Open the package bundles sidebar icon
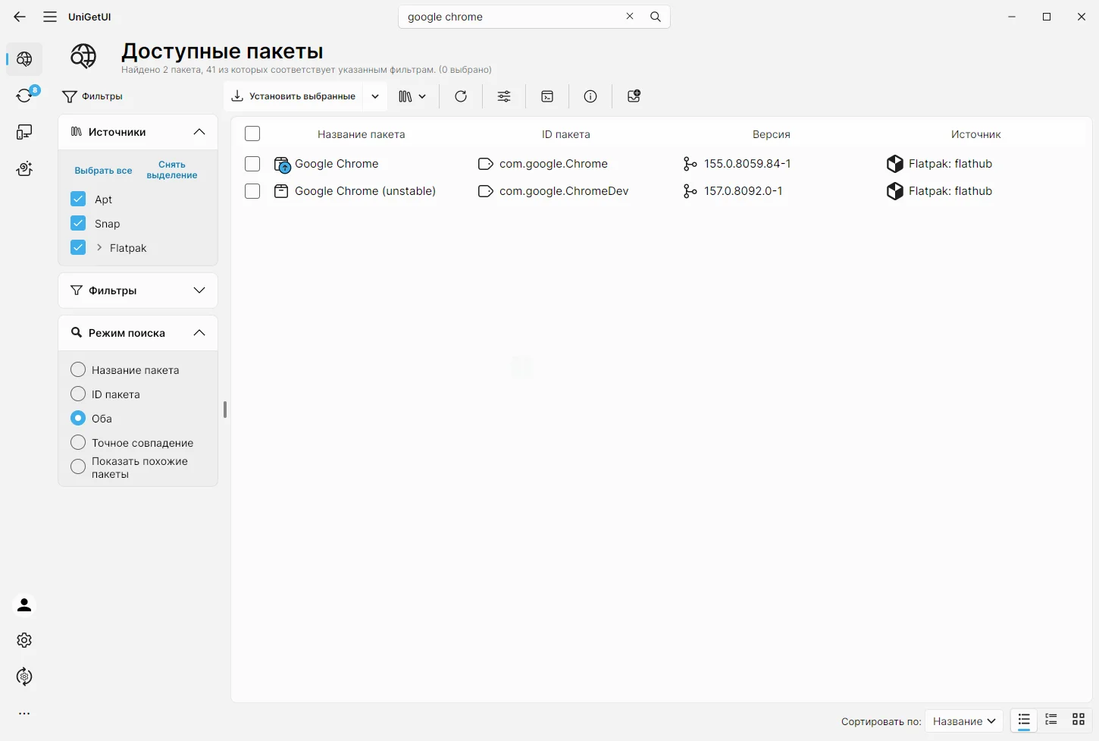Screen dimensions: 1099x741 (x=24, y=168)
